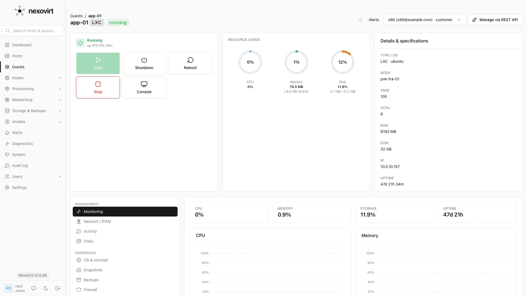Click the Reboot icon button

[x=190, y=60]
